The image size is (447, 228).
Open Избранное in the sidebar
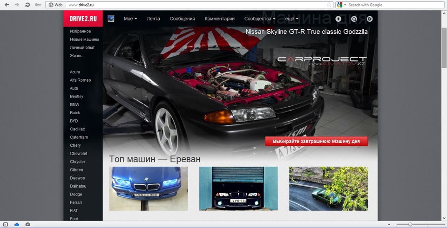(x=81, y=31)
